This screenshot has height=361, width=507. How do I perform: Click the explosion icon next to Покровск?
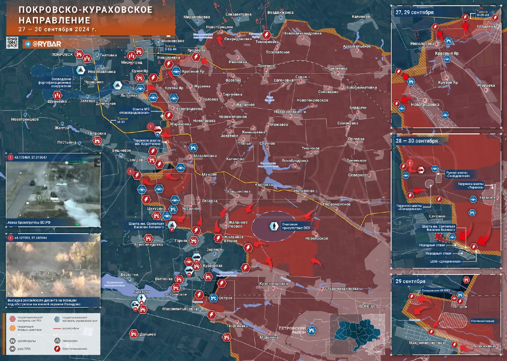[x=79, y=54]
